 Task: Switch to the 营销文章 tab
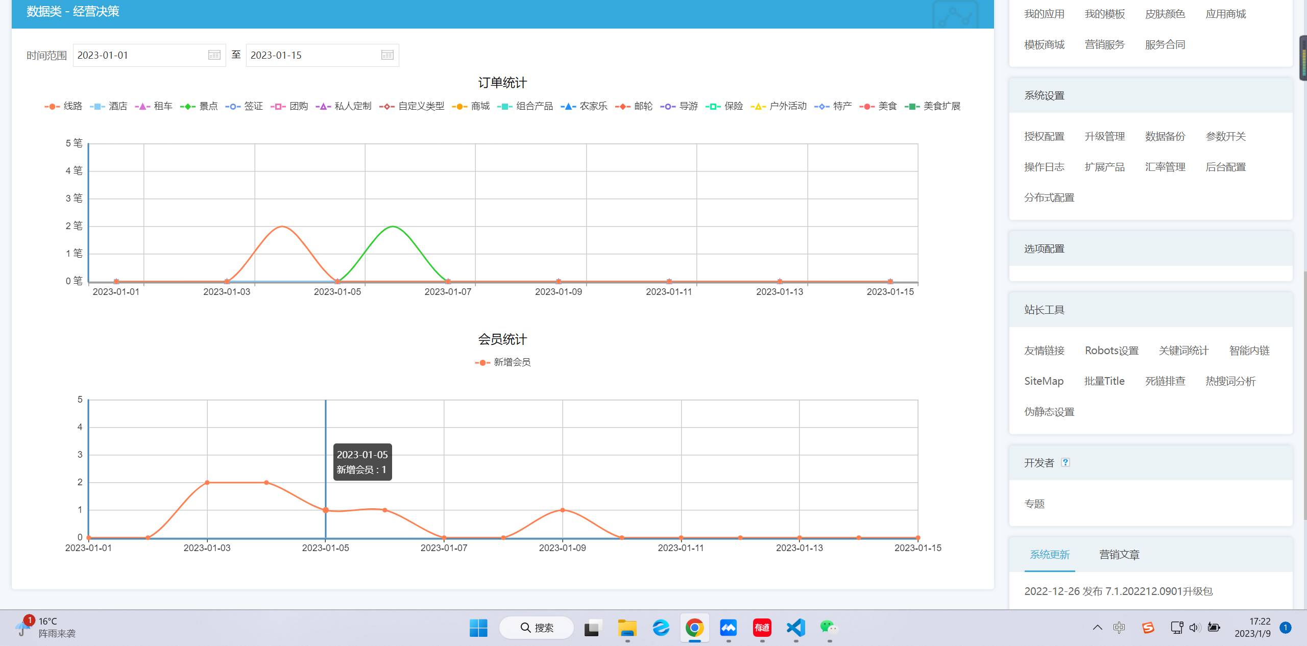point(1119,555)
